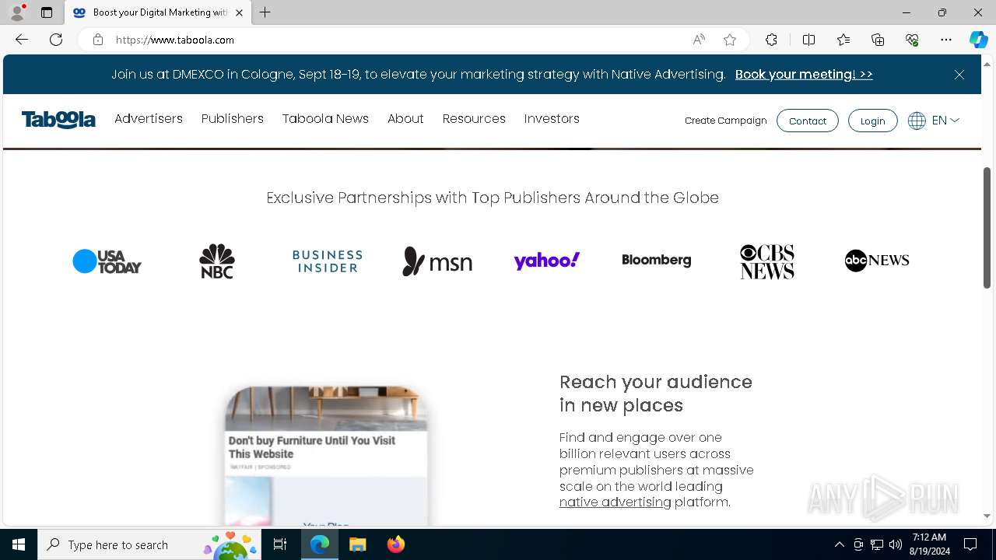Go to Taboola home via logo
The height and width of the screenshot is (560, 996).
coord(58,120)
